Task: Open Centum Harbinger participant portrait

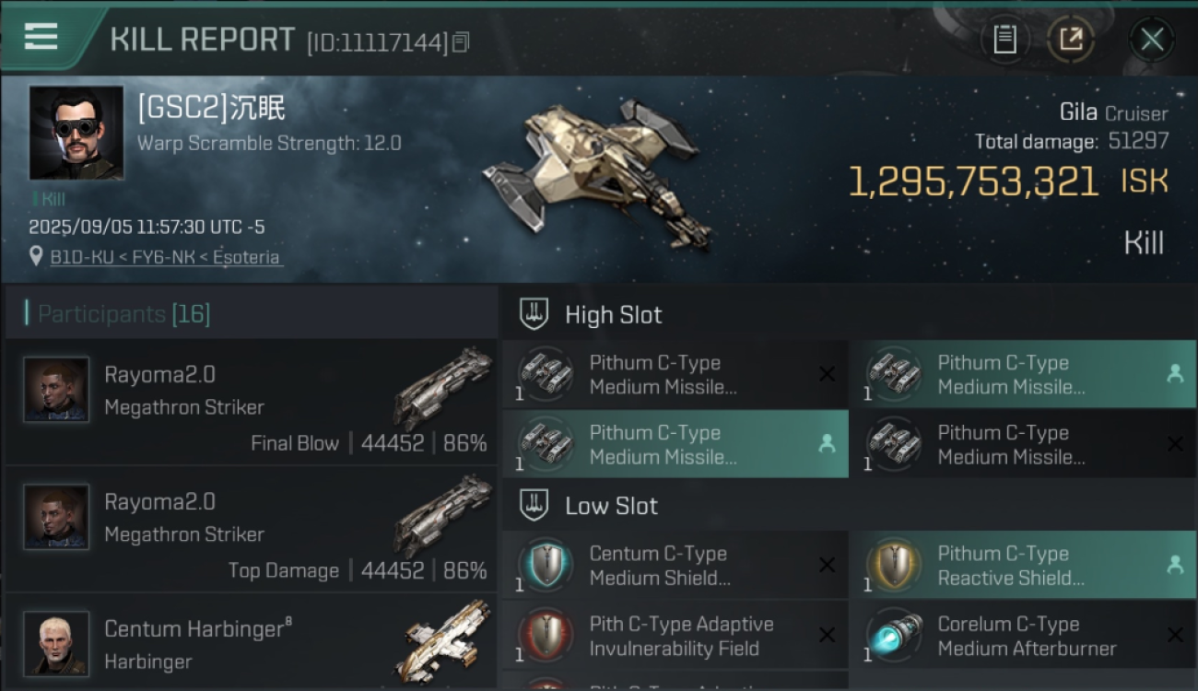Action: tap(56, 643)
